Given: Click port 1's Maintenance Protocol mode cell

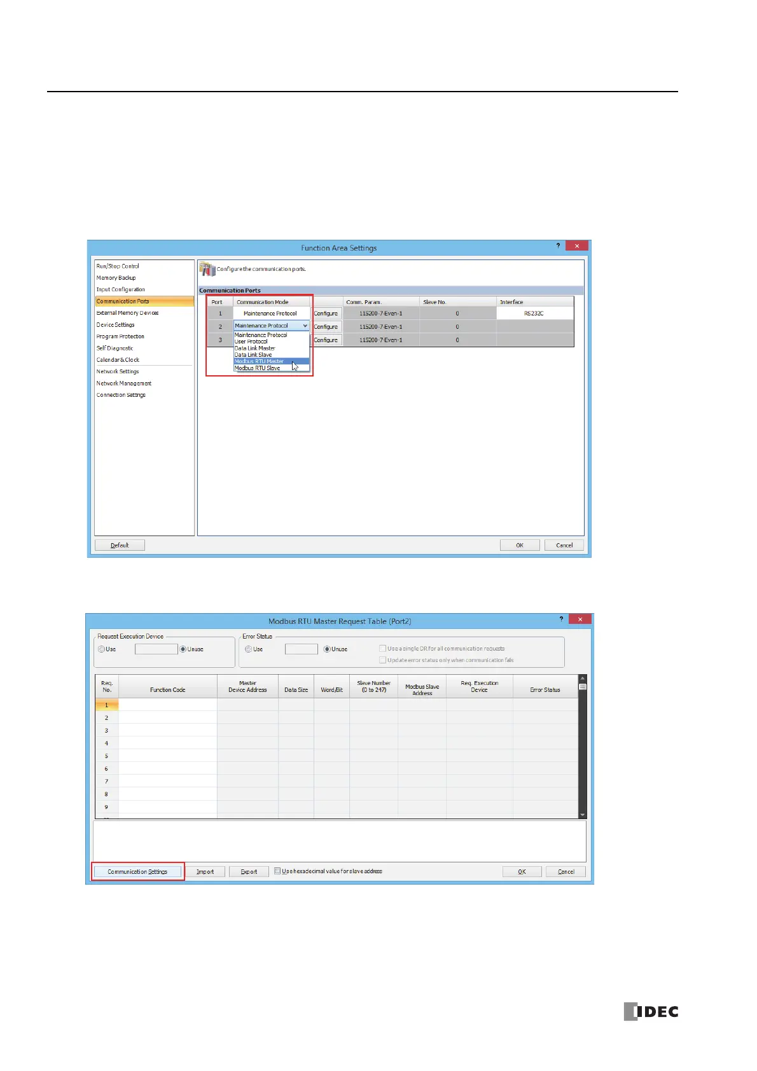Looking at the screenshot, I should [272, 314].
